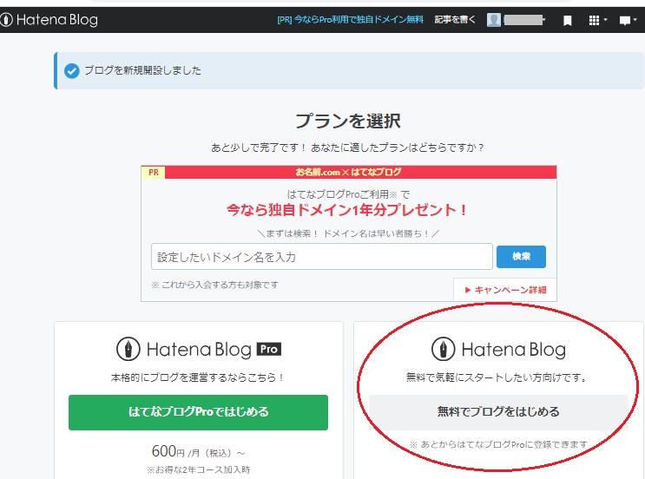Click text 今なら独自ドメイン1年分プレゼント！

point(347,210)
